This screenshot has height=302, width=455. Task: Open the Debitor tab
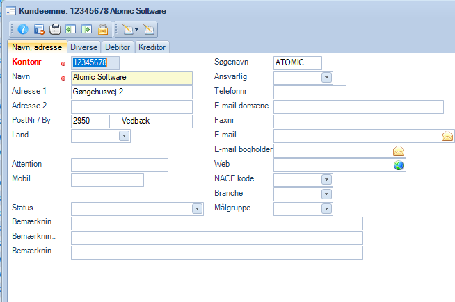tap(118, 47)
